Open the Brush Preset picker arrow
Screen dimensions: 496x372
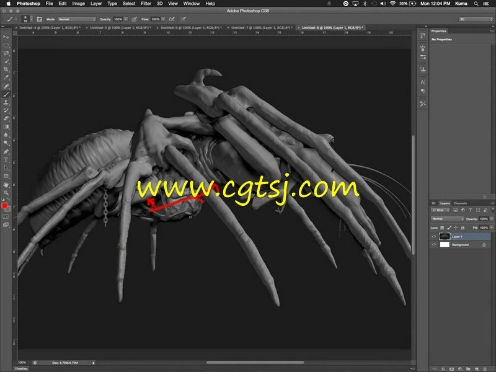[32, 19]
